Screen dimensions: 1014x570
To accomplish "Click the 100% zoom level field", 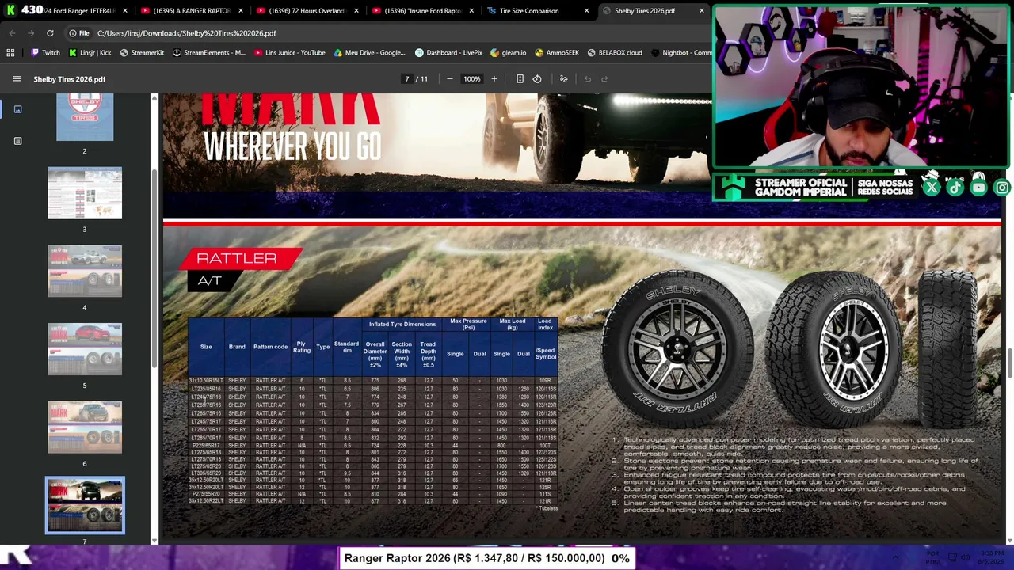I will [x=471, y=79].
